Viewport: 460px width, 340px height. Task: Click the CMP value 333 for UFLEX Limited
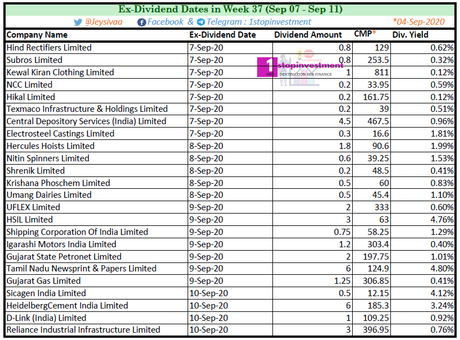[382, 207]
